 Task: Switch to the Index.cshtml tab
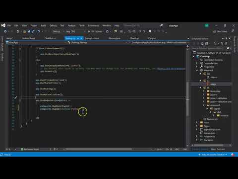coord(29,38)
